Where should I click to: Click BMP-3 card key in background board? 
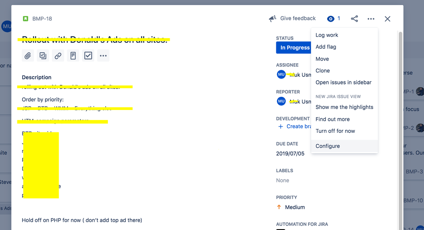click(414, 171)
